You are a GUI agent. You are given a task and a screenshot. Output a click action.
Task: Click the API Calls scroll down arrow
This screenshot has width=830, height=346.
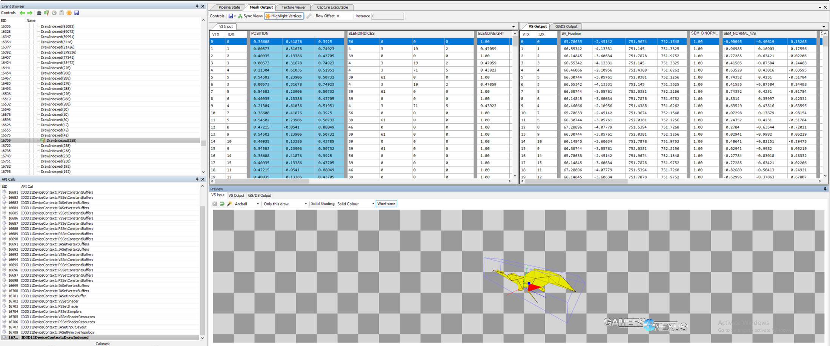click(203, 338)
